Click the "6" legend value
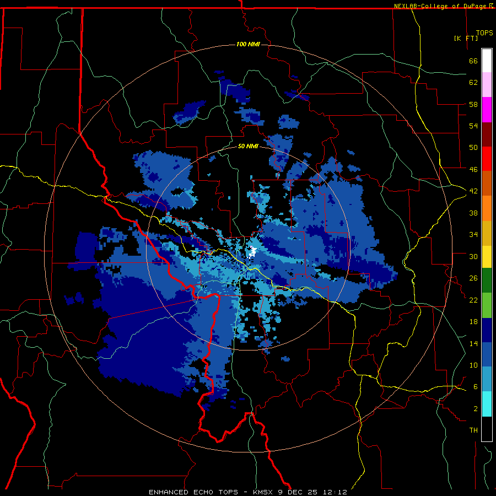The height and width of the screenshot is (496, 496). 475,387
